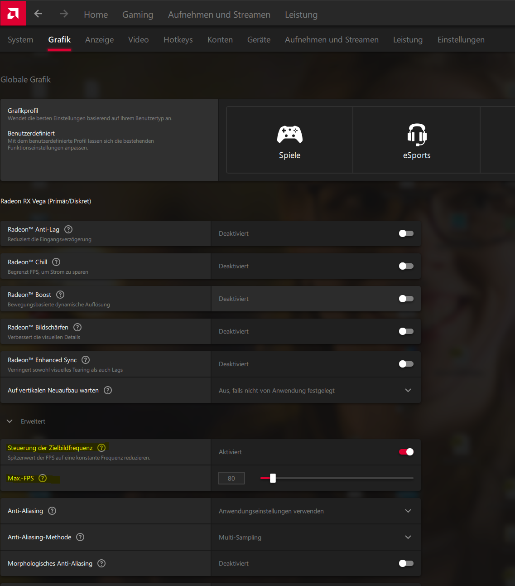Click the AMD Radeon logo
This screenshot has width=515, height=586.
click(13, 13)
